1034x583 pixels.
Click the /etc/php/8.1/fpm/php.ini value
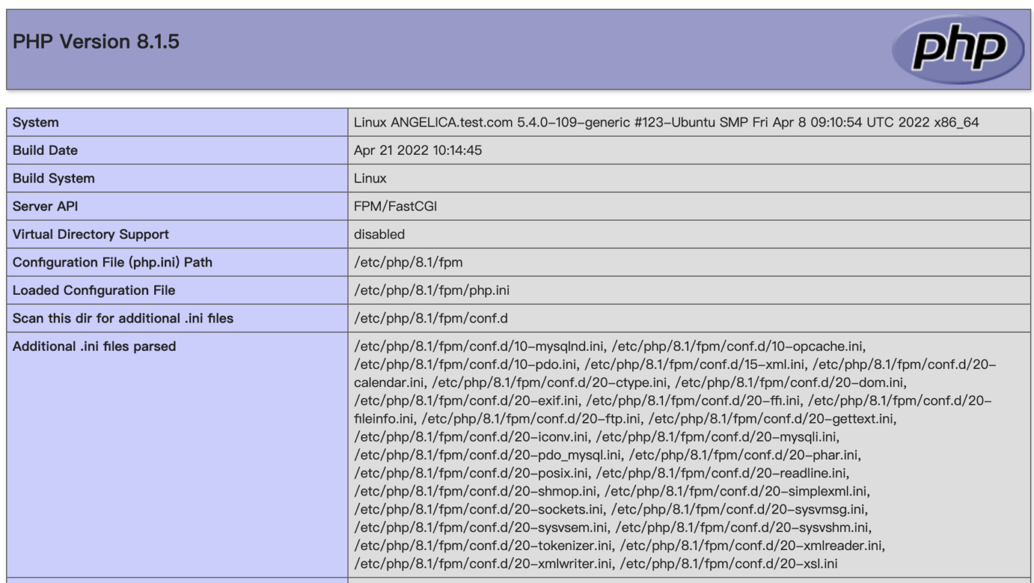pyautogui.click(x=432, y=290)
